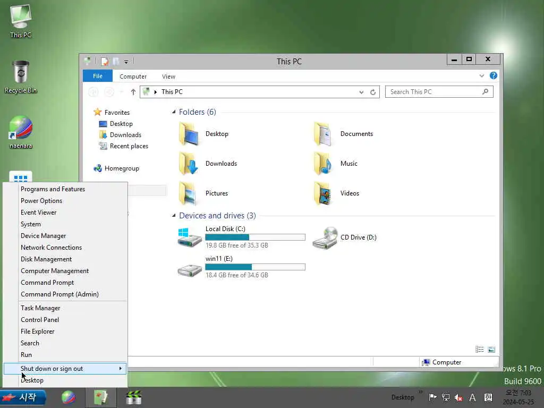Launch the naenara browser desktop shortcut
The width and height of the screenshot is (544, 408).
click(21, 132)
